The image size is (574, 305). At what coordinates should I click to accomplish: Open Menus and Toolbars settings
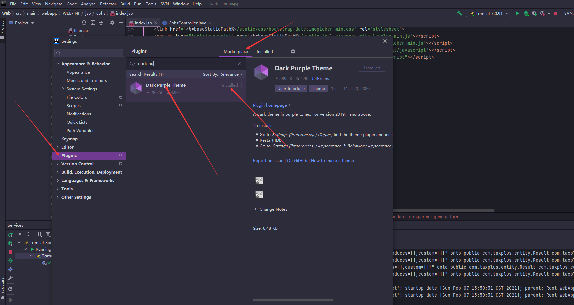point(87,80)
